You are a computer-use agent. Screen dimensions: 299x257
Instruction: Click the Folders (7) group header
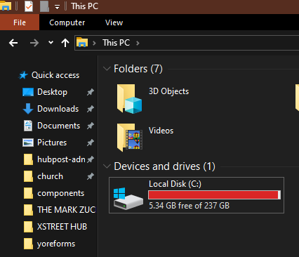pyautogui.click(x=138, y=69)
